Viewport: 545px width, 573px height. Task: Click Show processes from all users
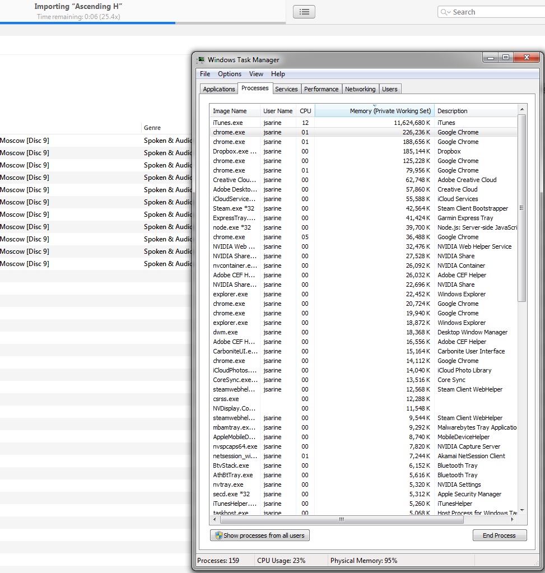[x=260, y=535]
